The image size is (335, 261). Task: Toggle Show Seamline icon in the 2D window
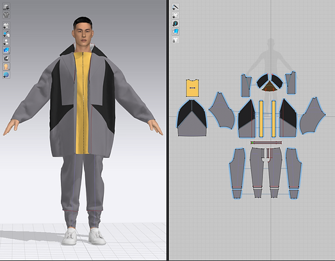(x=176, y=7)
